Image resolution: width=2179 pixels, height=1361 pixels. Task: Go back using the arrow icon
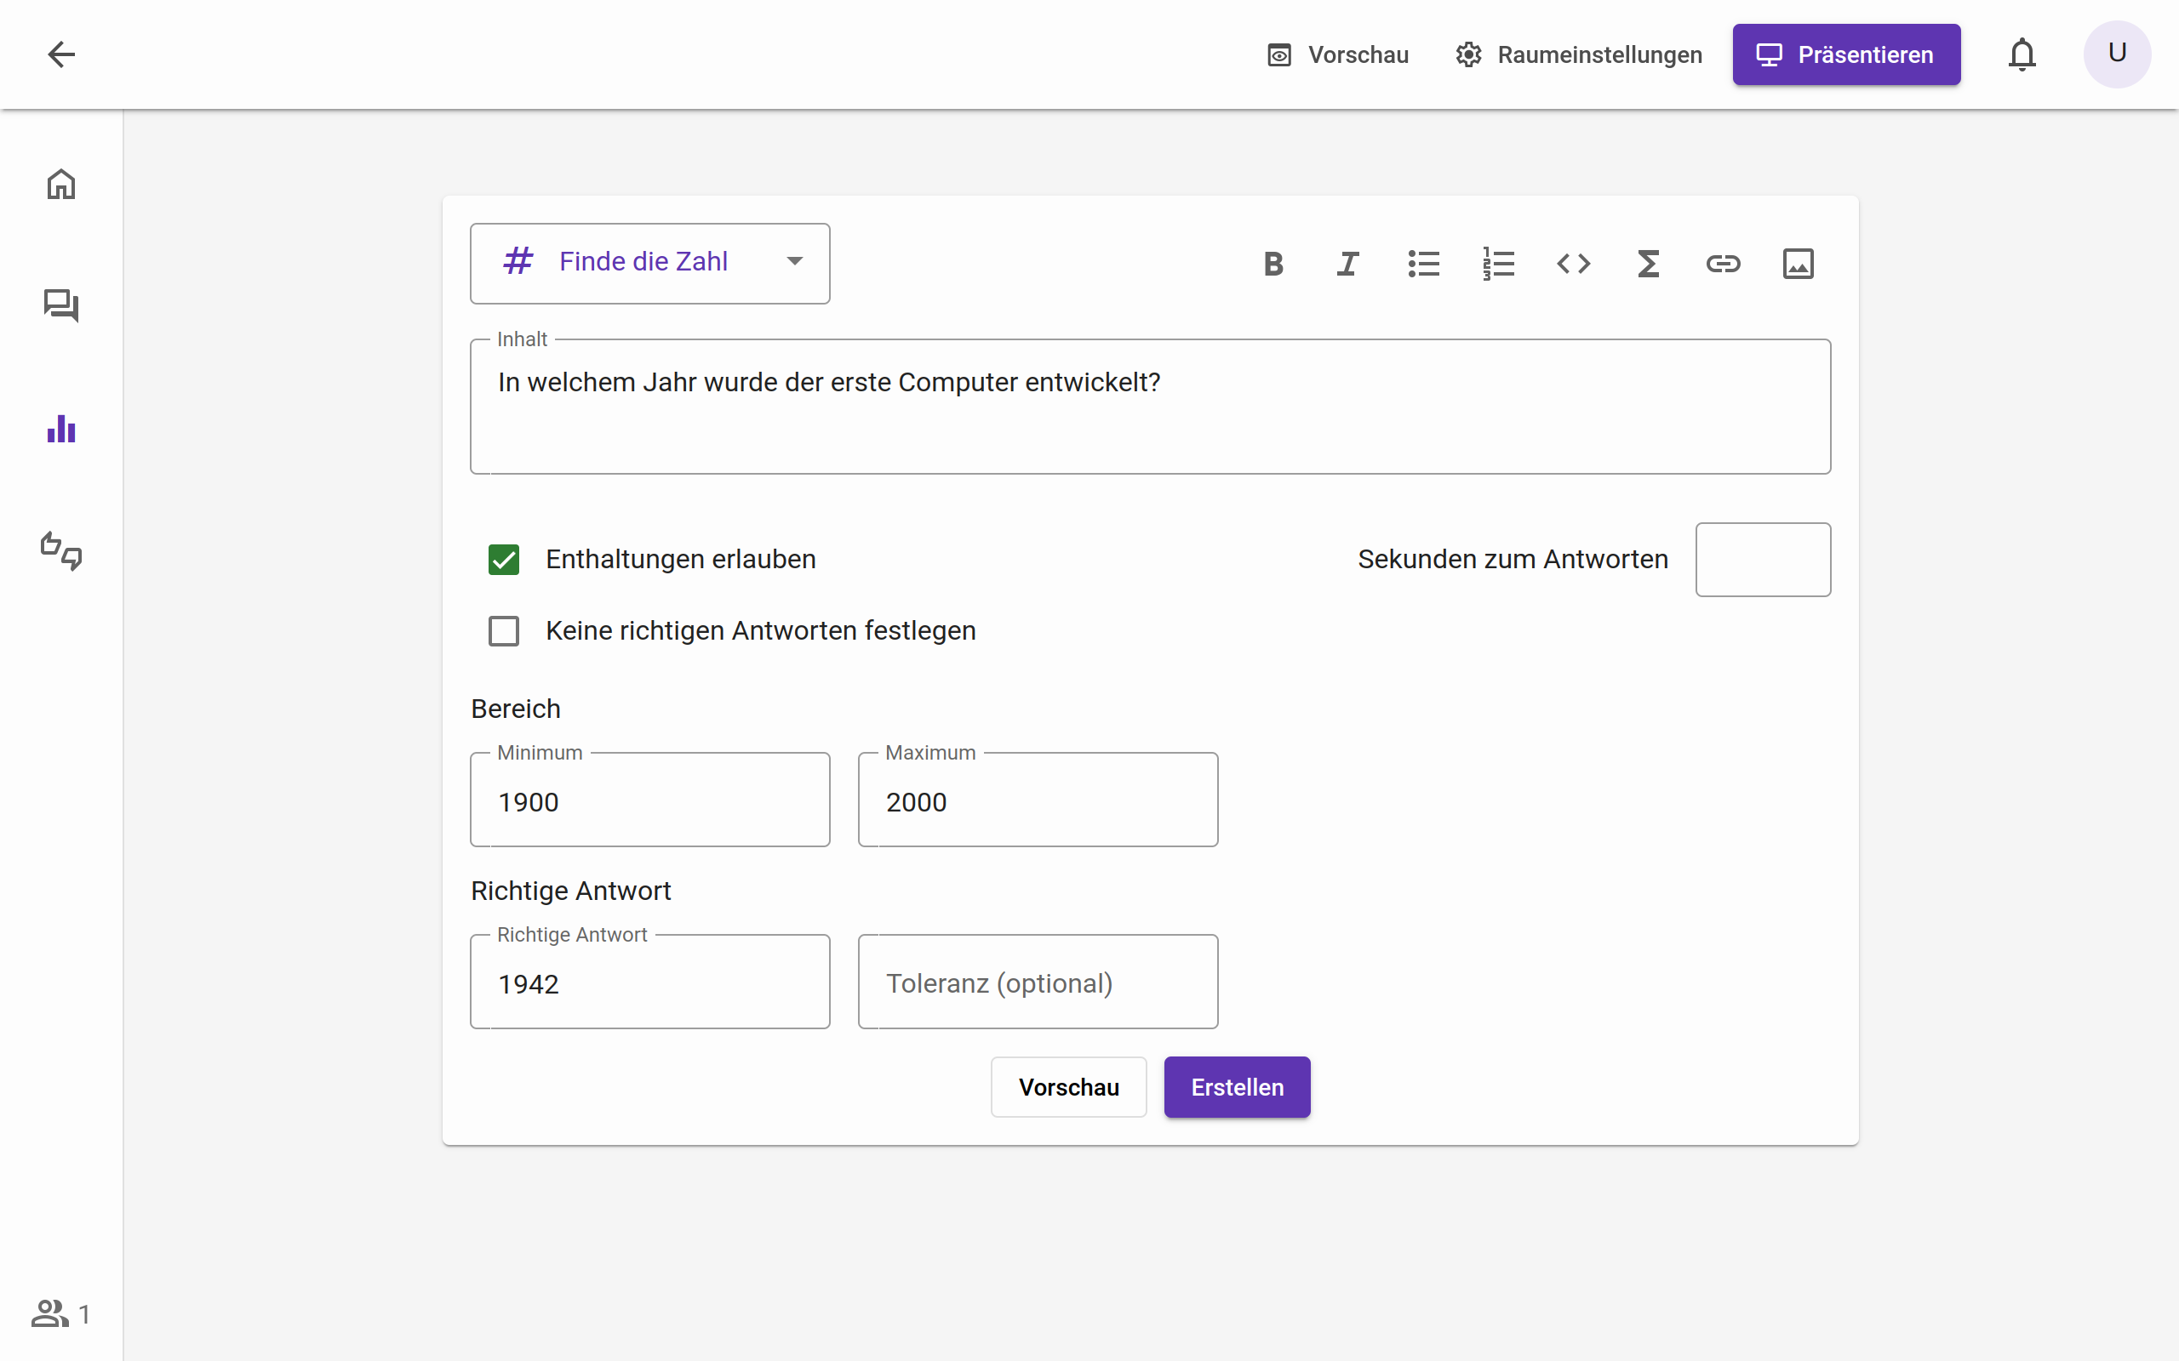pyautogui.click(x=61, y=54)
